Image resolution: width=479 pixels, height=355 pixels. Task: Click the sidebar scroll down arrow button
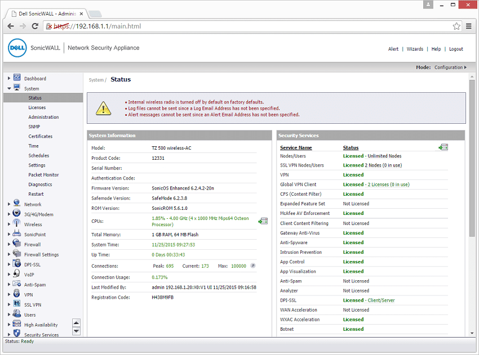(77, 331)
